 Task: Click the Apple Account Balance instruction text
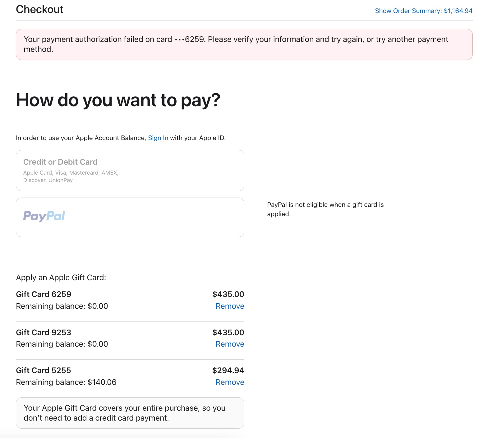[81, 138]
